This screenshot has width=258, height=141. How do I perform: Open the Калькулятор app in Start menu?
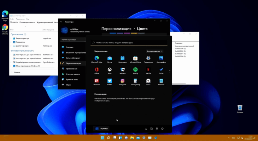pyautogui.click(x=135, y=82)
